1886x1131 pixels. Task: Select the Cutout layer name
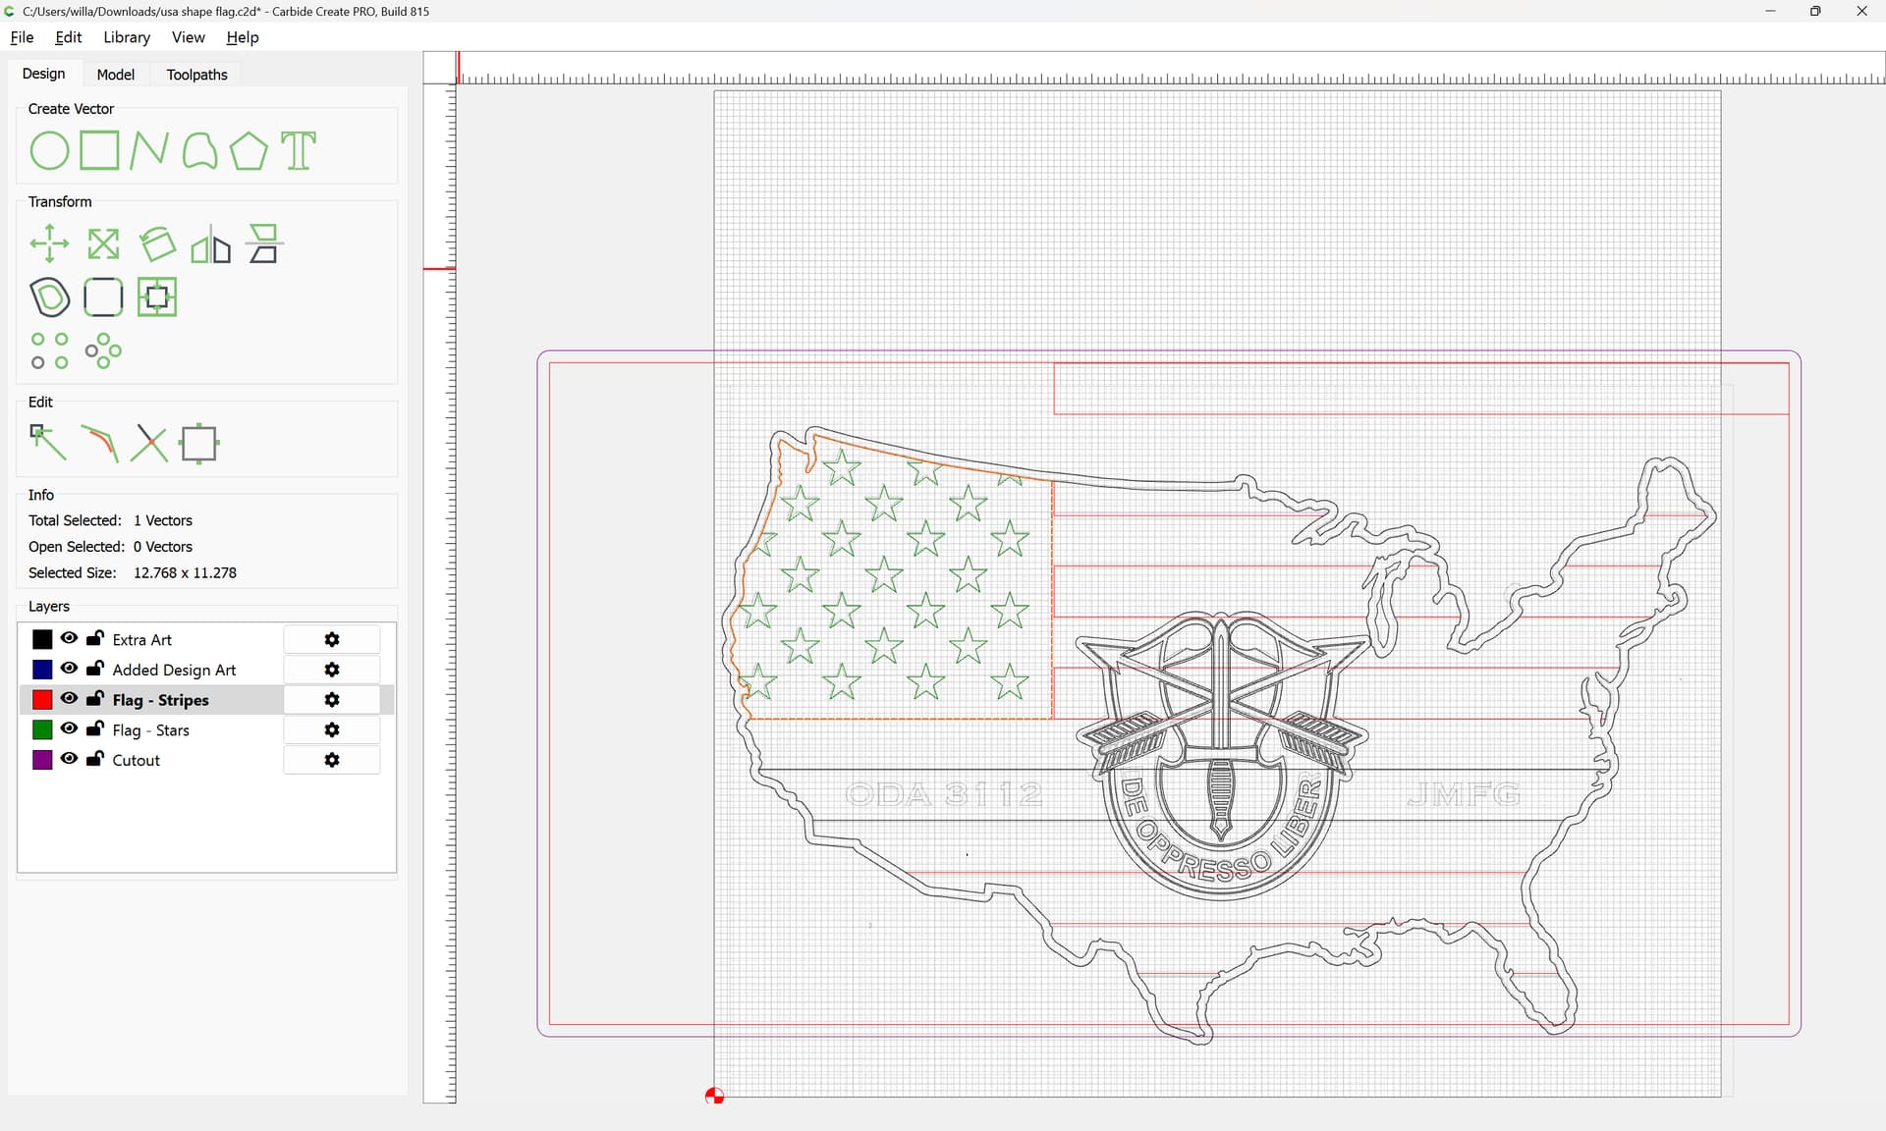tap(137, 760)
